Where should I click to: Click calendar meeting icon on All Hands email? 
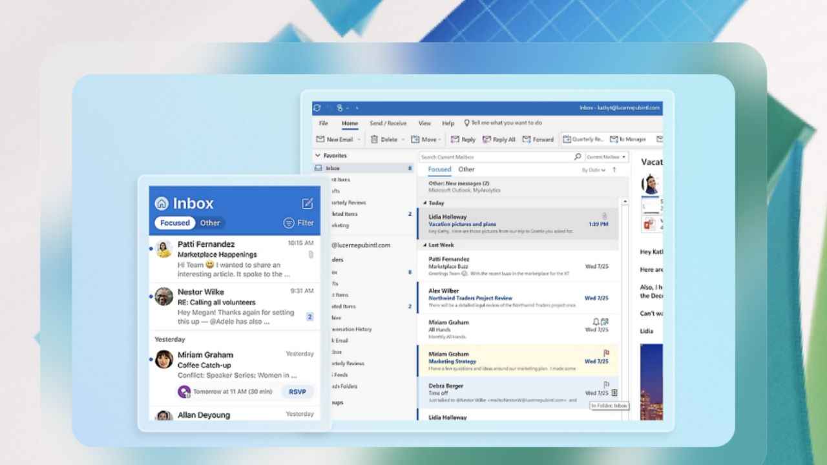coord(605,322)
